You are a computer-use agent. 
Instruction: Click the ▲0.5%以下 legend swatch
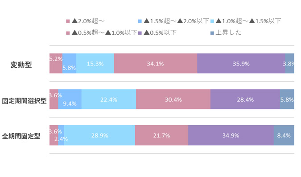click(140, 33)
